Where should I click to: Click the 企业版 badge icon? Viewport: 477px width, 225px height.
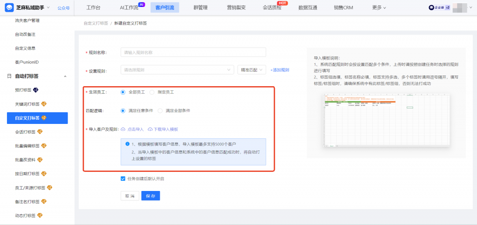439,7
